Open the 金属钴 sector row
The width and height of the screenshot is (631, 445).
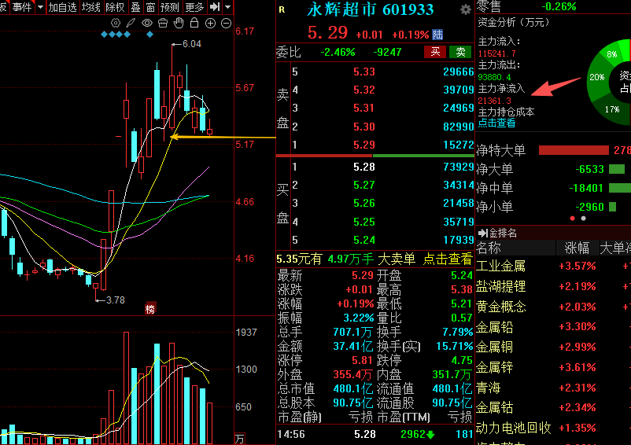[553, 407]
